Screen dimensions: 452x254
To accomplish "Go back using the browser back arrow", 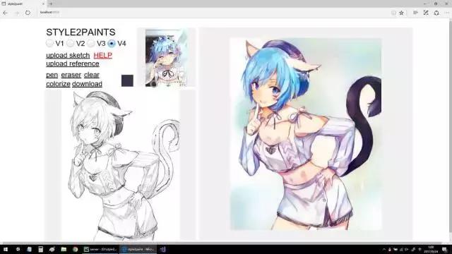I will pyautogui.click(x=5, y=13).
